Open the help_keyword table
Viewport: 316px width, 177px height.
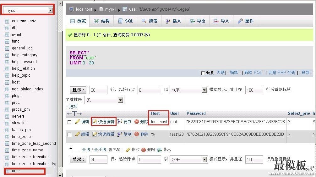[x=24, y=62]
